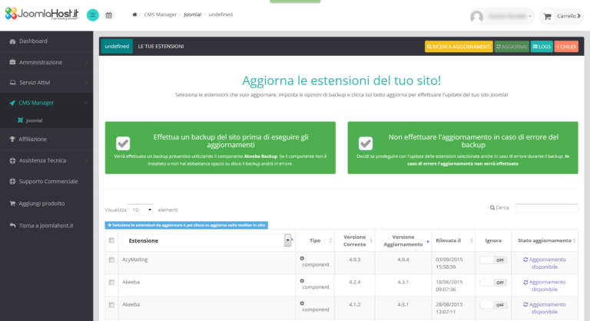Check the select-all extensions checkbox

click(111, 241)
